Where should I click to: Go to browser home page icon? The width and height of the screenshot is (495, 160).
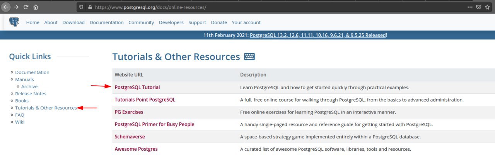tap(36, 7)
